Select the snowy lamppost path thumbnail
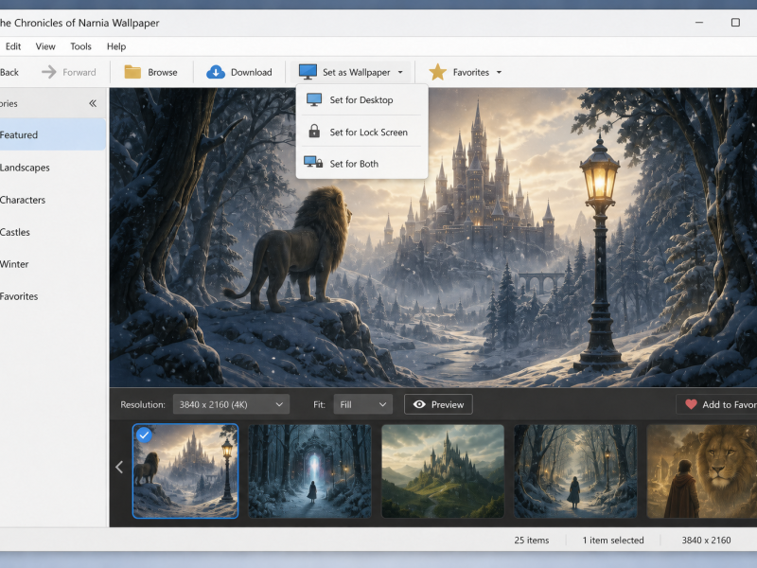Image resolution: width=757 pixels, height=568 pixels. pyautogui.click(x=575, y=470)
